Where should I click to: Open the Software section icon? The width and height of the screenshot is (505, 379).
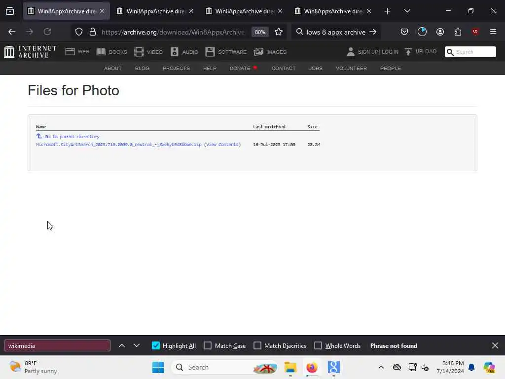210,52
